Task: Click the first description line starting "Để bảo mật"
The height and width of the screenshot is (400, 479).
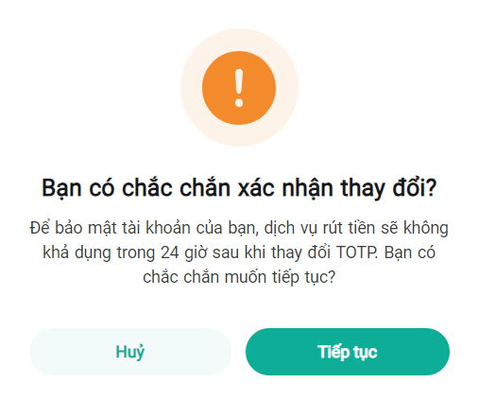Action: (239, 228)
